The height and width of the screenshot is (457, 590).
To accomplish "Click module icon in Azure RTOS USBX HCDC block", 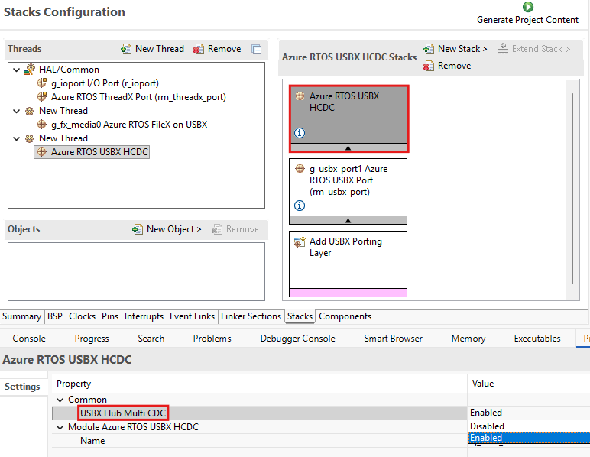I will pos(300,96).
